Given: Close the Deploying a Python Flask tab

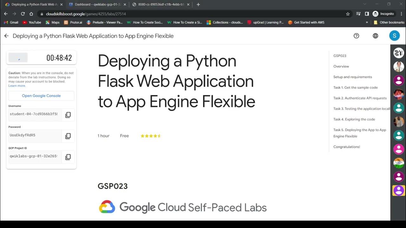Looking at the screenshot, I should [62, 4].
